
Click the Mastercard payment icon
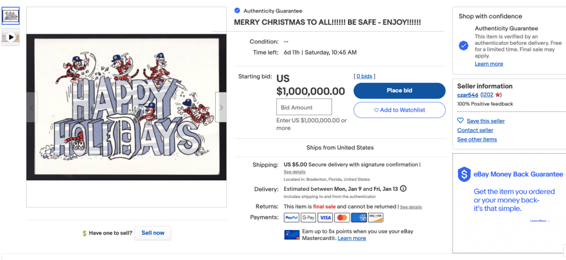coord(342,217)
